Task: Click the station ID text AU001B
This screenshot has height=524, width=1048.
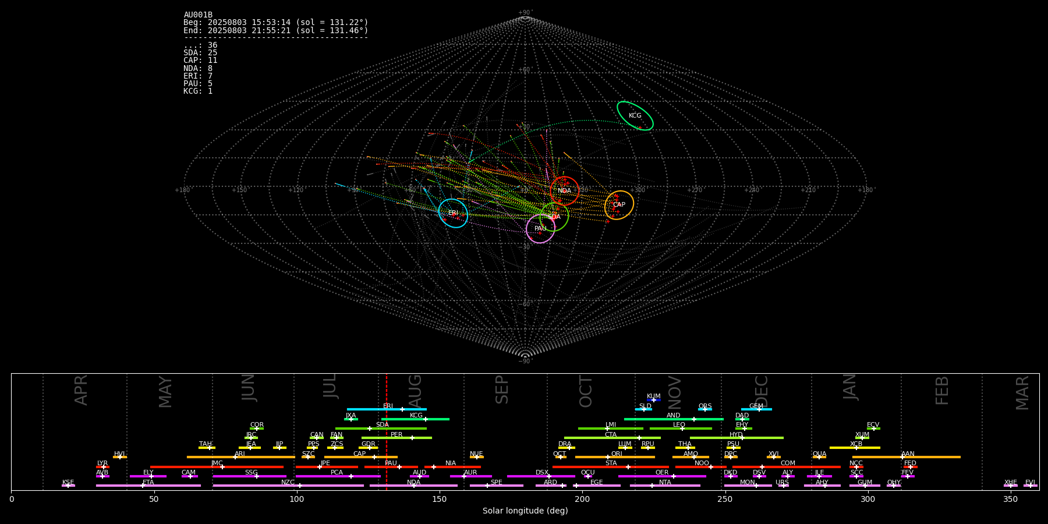Action: pyautogui.click(x=198, y=15)
